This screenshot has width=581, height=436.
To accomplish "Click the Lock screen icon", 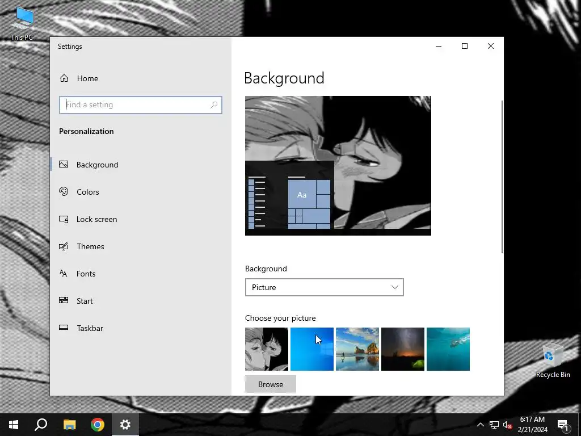I will click(64, 219).
